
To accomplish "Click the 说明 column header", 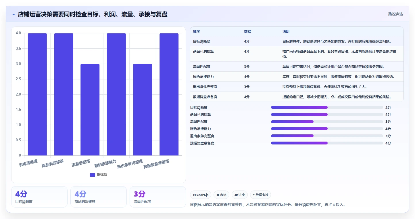I will [x=286, y=32].
